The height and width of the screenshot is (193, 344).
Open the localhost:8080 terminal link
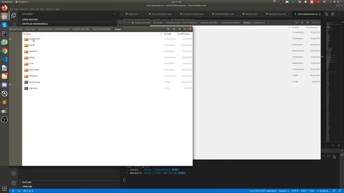pyautogui.click(x=162, y=169)
